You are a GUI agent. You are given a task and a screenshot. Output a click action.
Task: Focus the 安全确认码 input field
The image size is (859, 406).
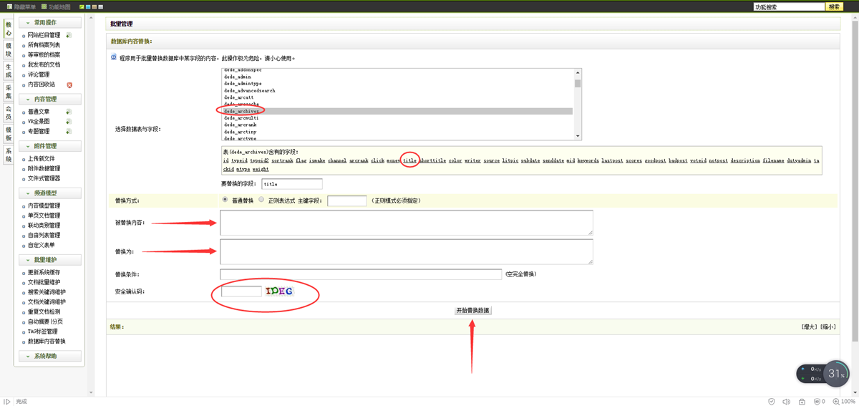242,291
